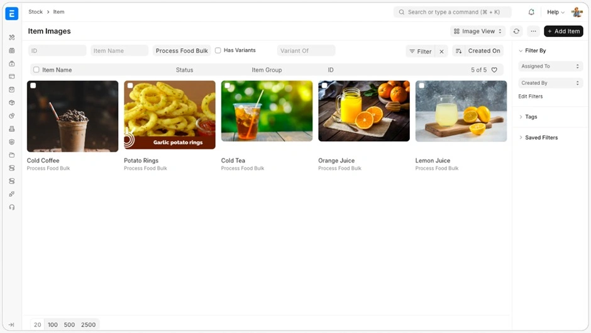Open the Help menu
This screenshot has width=591, height=333.
[x=555, y=12]
